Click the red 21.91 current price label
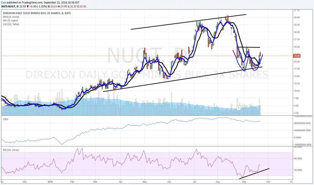 (297, 56)
